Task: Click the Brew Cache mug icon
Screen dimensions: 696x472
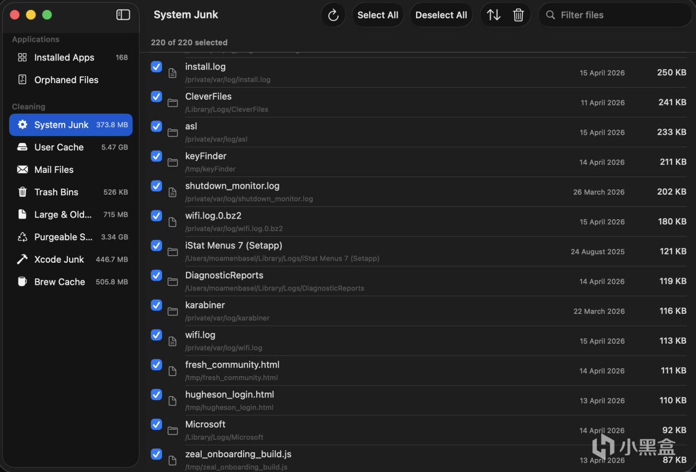Action: (22, 282)
